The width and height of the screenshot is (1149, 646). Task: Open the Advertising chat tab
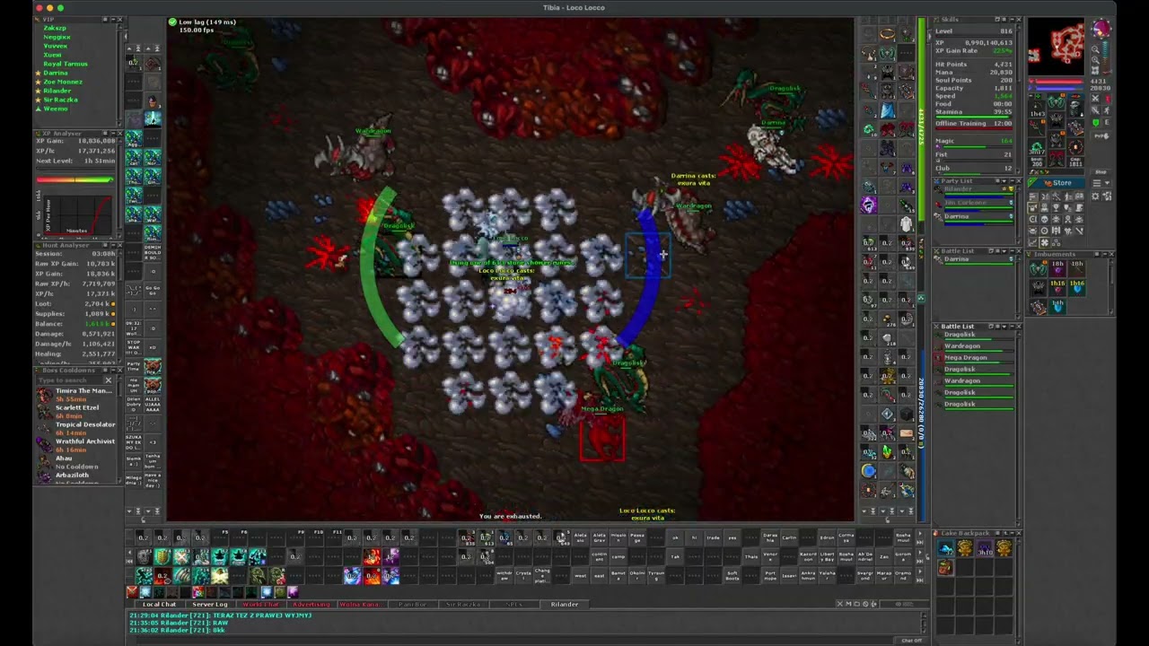point(311,605)
